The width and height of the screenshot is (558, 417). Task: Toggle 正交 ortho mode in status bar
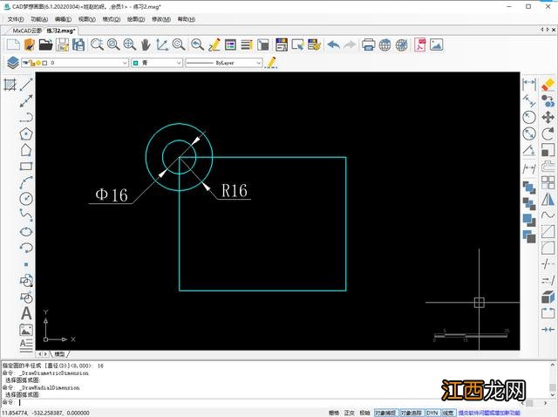[350, 413]
